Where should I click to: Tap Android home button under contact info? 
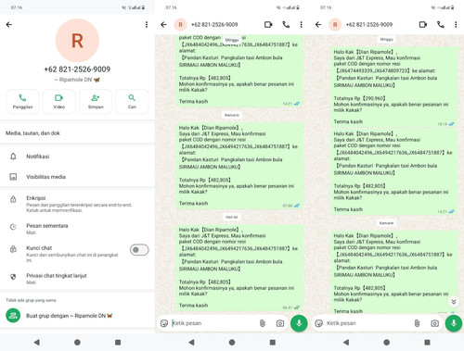point(77,342)
